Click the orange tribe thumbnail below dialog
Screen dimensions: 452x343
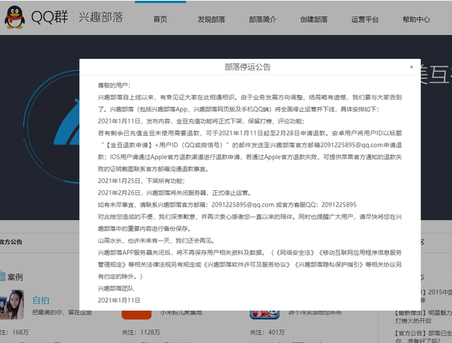pos(136,315)
